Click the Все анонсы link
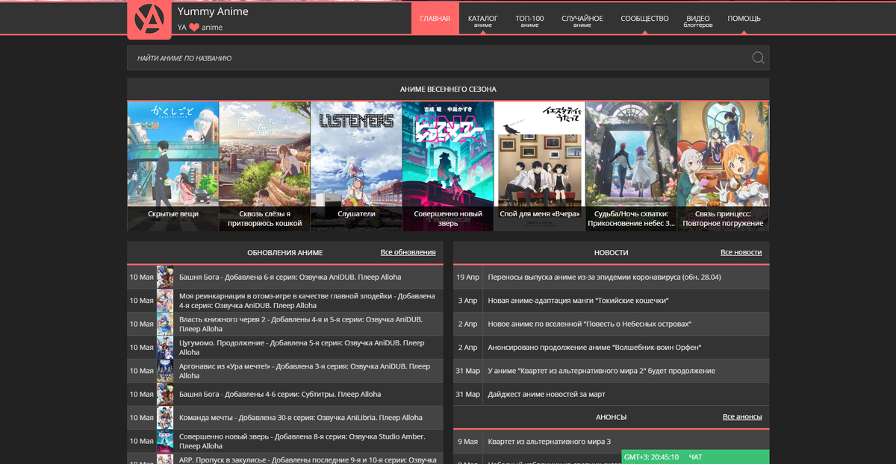896x464 pixels. click(742, 417)
